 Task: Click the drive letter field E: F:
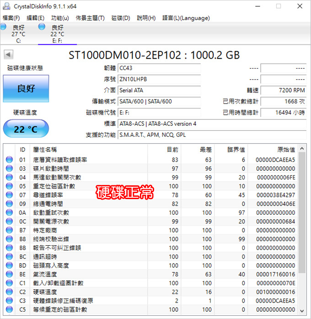click(159, 113)
